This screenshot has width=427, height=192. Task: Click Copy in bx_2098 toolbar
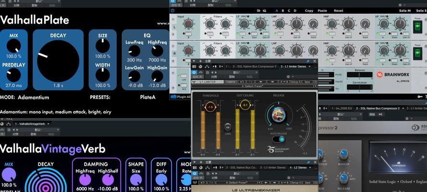point(309,11)
